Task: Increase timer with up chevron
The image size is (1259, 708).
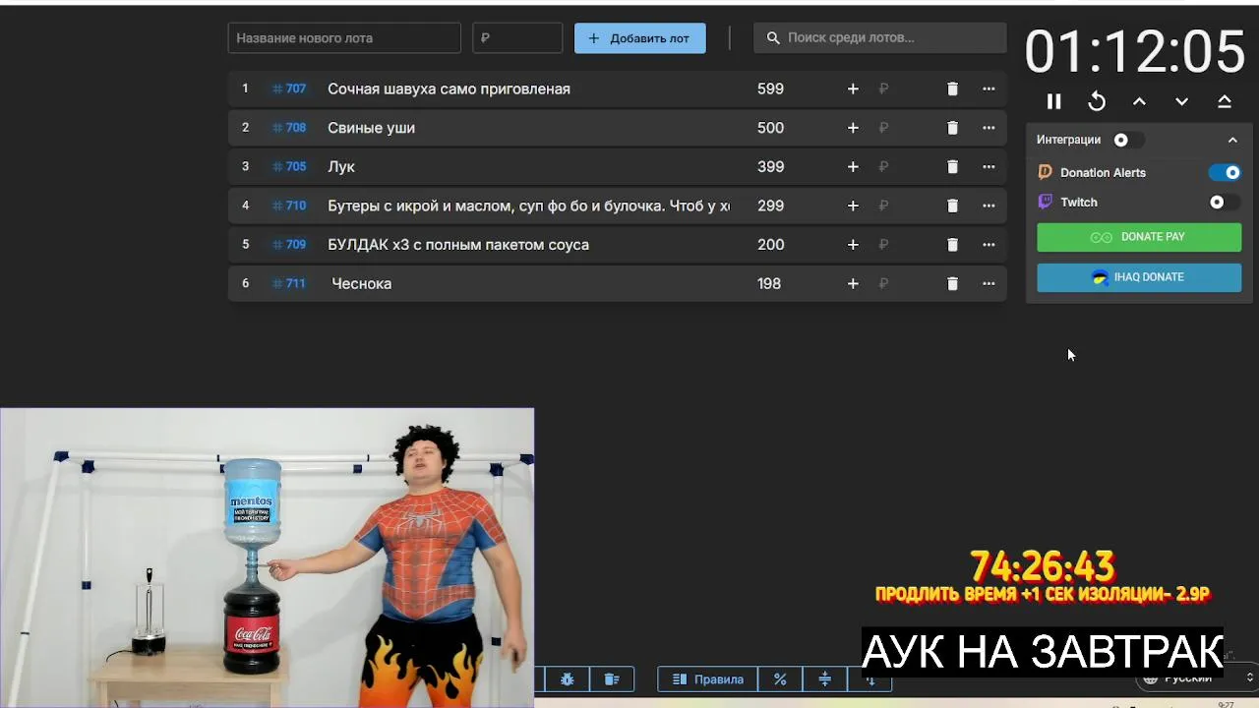Action: 1139,101
